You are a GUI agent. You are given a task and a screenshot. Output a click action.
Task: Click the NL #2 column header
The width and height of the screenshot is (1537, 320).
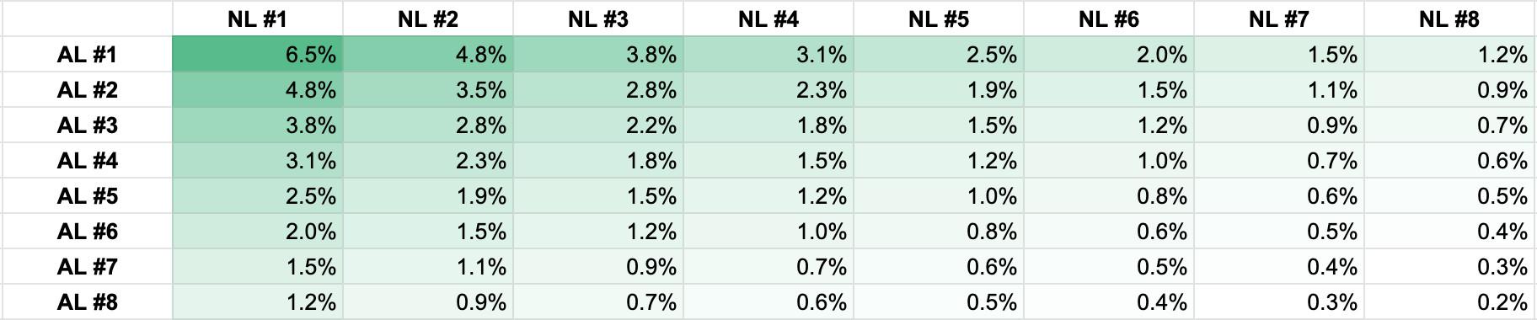428,19
